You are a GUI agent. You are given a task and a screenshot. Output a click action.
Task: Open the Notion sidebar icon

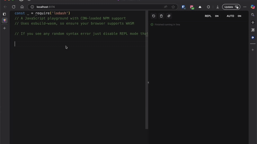pyautogui.click(x=253, y=30)
